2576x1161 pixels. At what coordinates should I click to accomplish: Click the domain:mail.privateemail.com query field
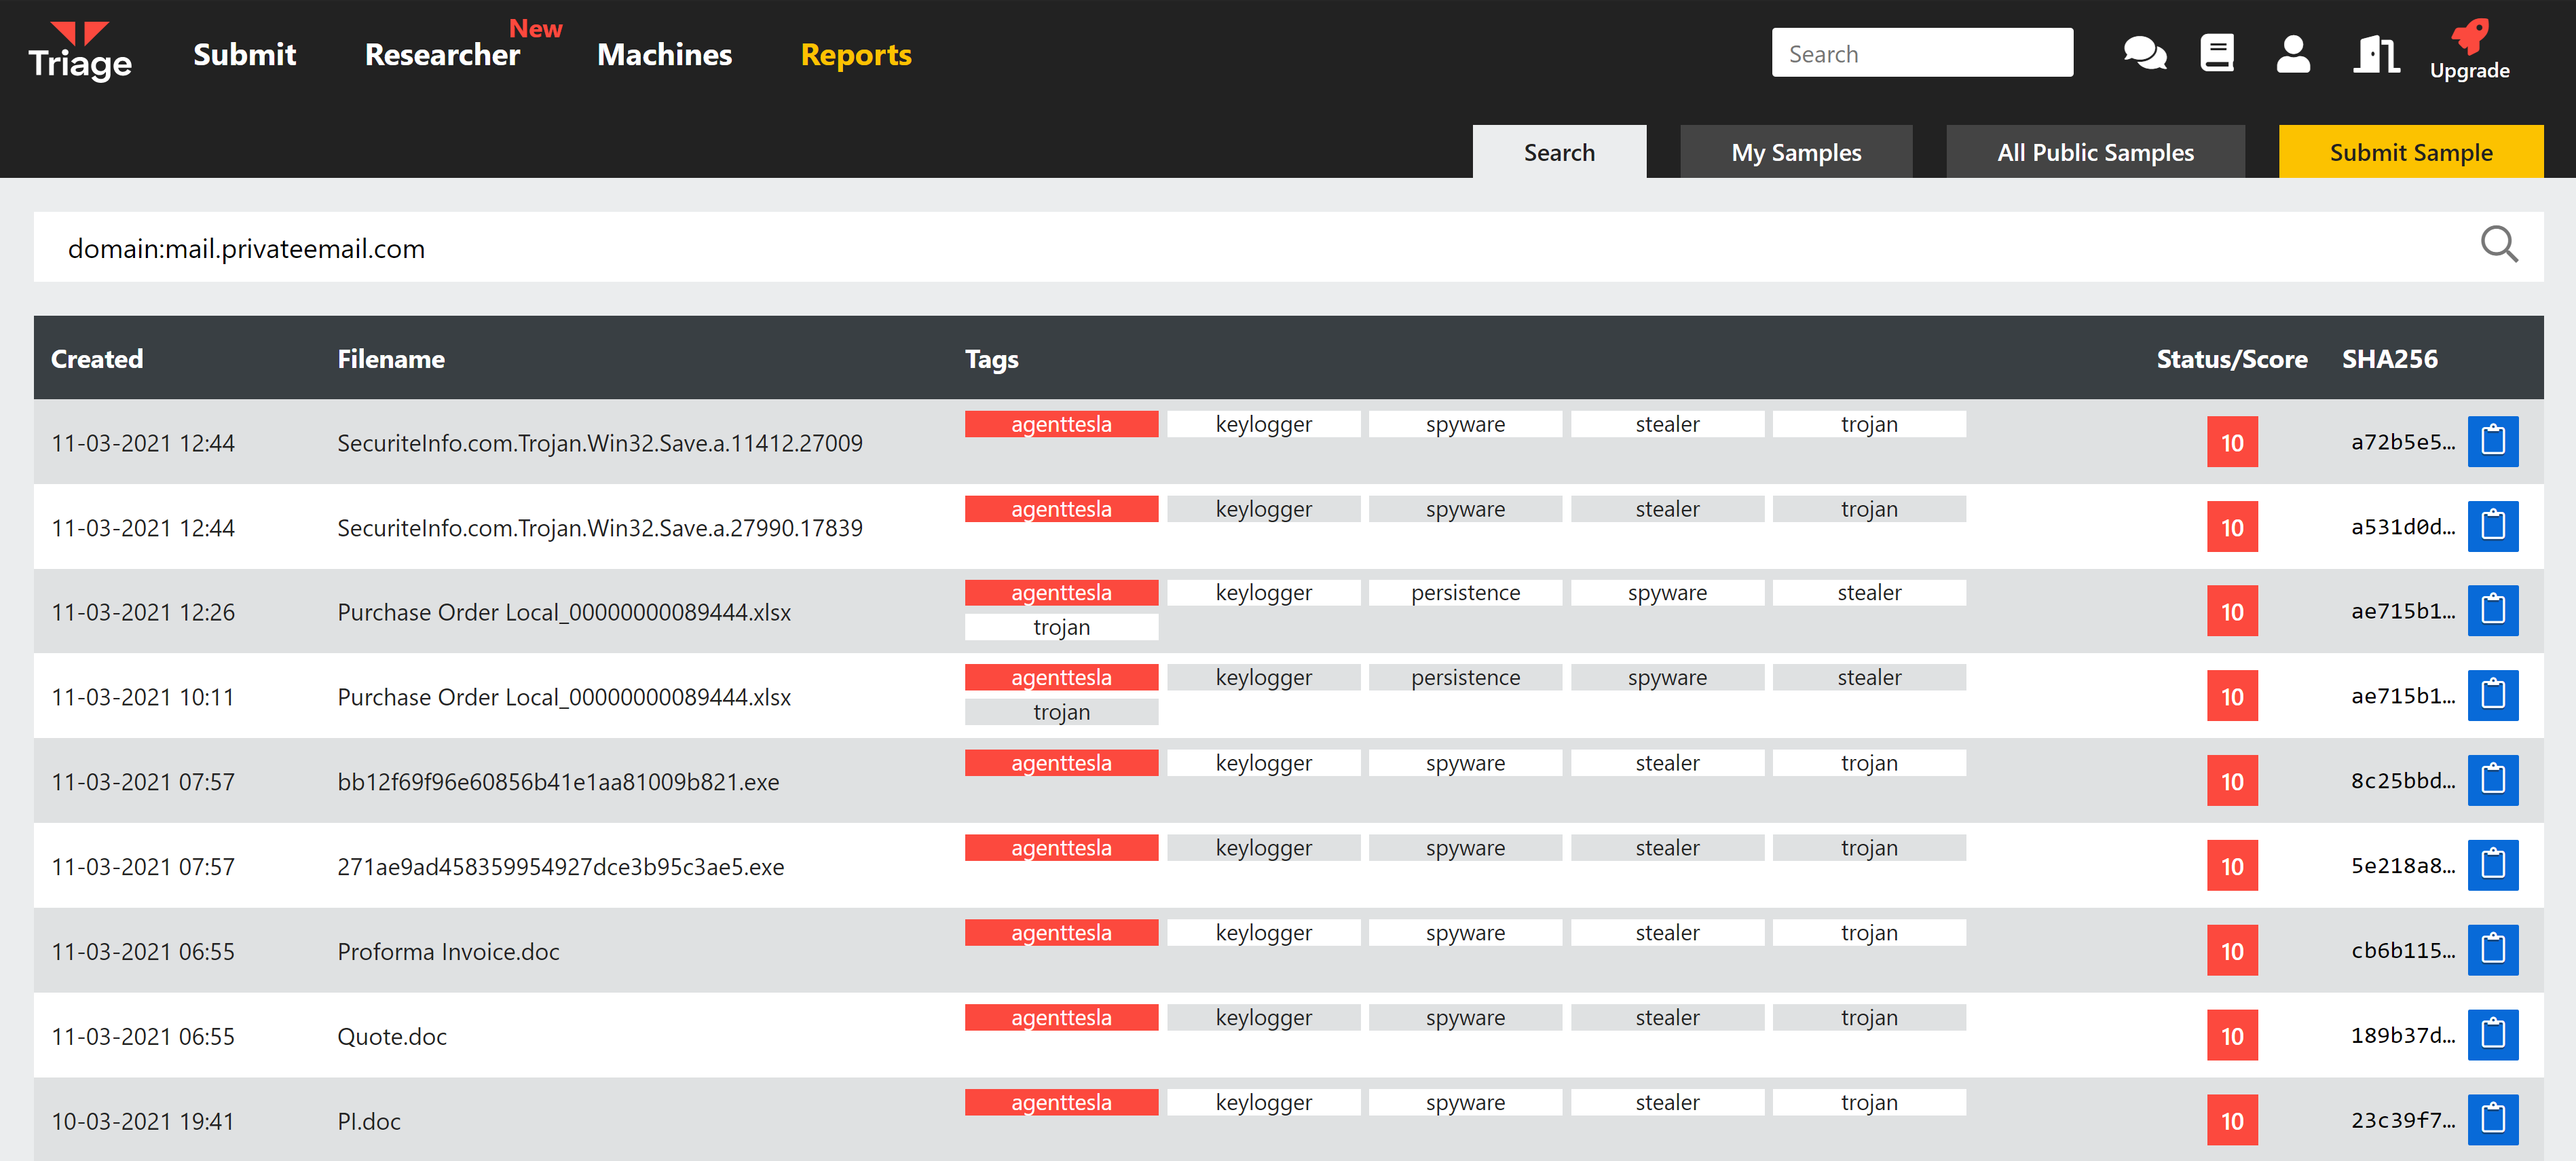click(x=1288, y=247)
